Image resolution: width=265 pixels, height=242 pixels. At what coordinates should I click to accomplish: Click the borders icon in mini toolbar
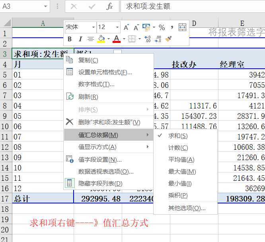[x=132, y=39]
